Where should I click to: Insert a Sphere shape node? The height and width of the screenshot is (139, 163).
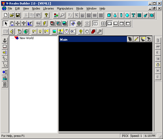pyautogui.click(x=127, y=15)
